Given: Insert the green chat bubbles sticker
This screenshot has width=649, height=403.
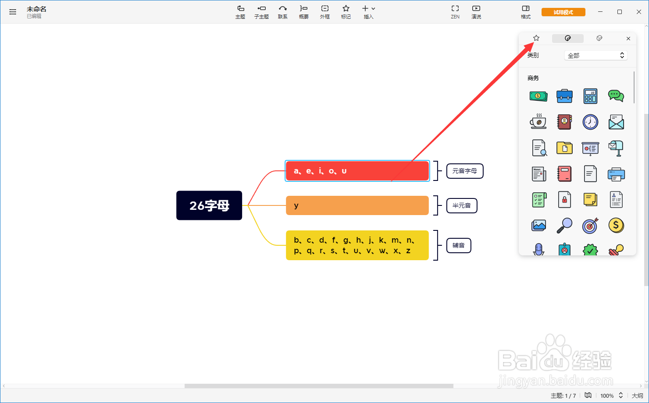Looking at the screenshot, I should click(616, 96).
